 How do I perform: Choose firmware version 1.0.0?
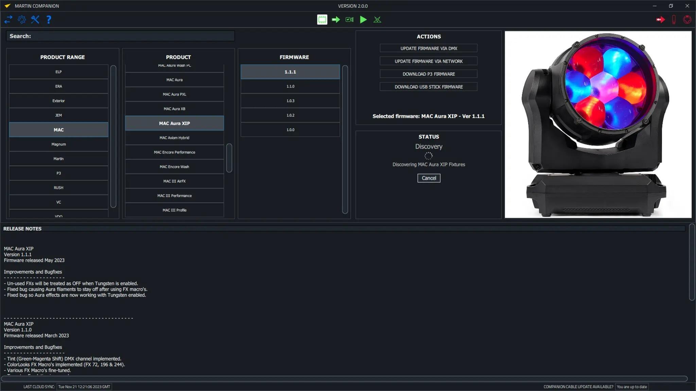coord(290,130)
